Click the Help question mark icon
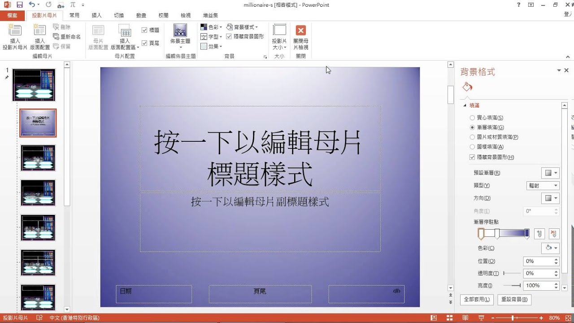This screenshot has width=574, height=323. click(x=519, y=5)
